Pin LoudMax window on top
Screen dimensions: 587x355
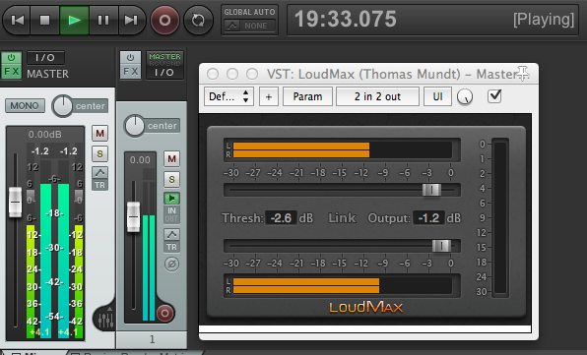pyautogui.click(x=522, y=73)
